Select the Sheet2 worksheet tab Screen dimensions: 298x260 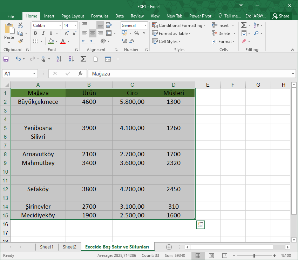click(x=69, y=247)
